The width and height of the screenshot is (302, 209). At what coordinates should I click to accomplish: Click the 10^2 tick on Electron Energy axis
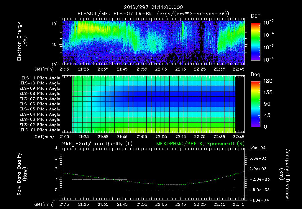click(x=55, y=24)
